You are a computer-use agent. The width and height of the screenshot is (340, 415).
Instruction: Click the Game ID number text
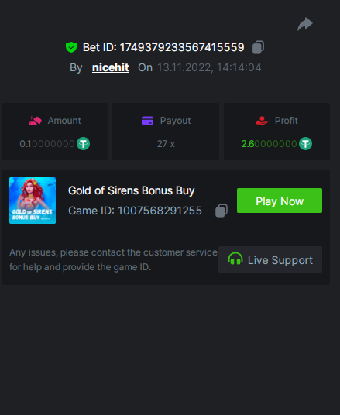click(x=160, y=211)
